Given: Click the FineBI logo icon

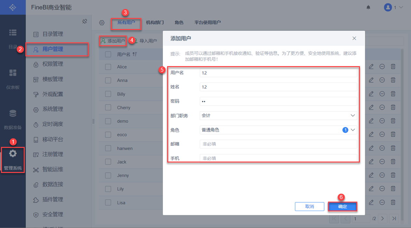Looking at the screenshot, I should (x=13, y=7).
